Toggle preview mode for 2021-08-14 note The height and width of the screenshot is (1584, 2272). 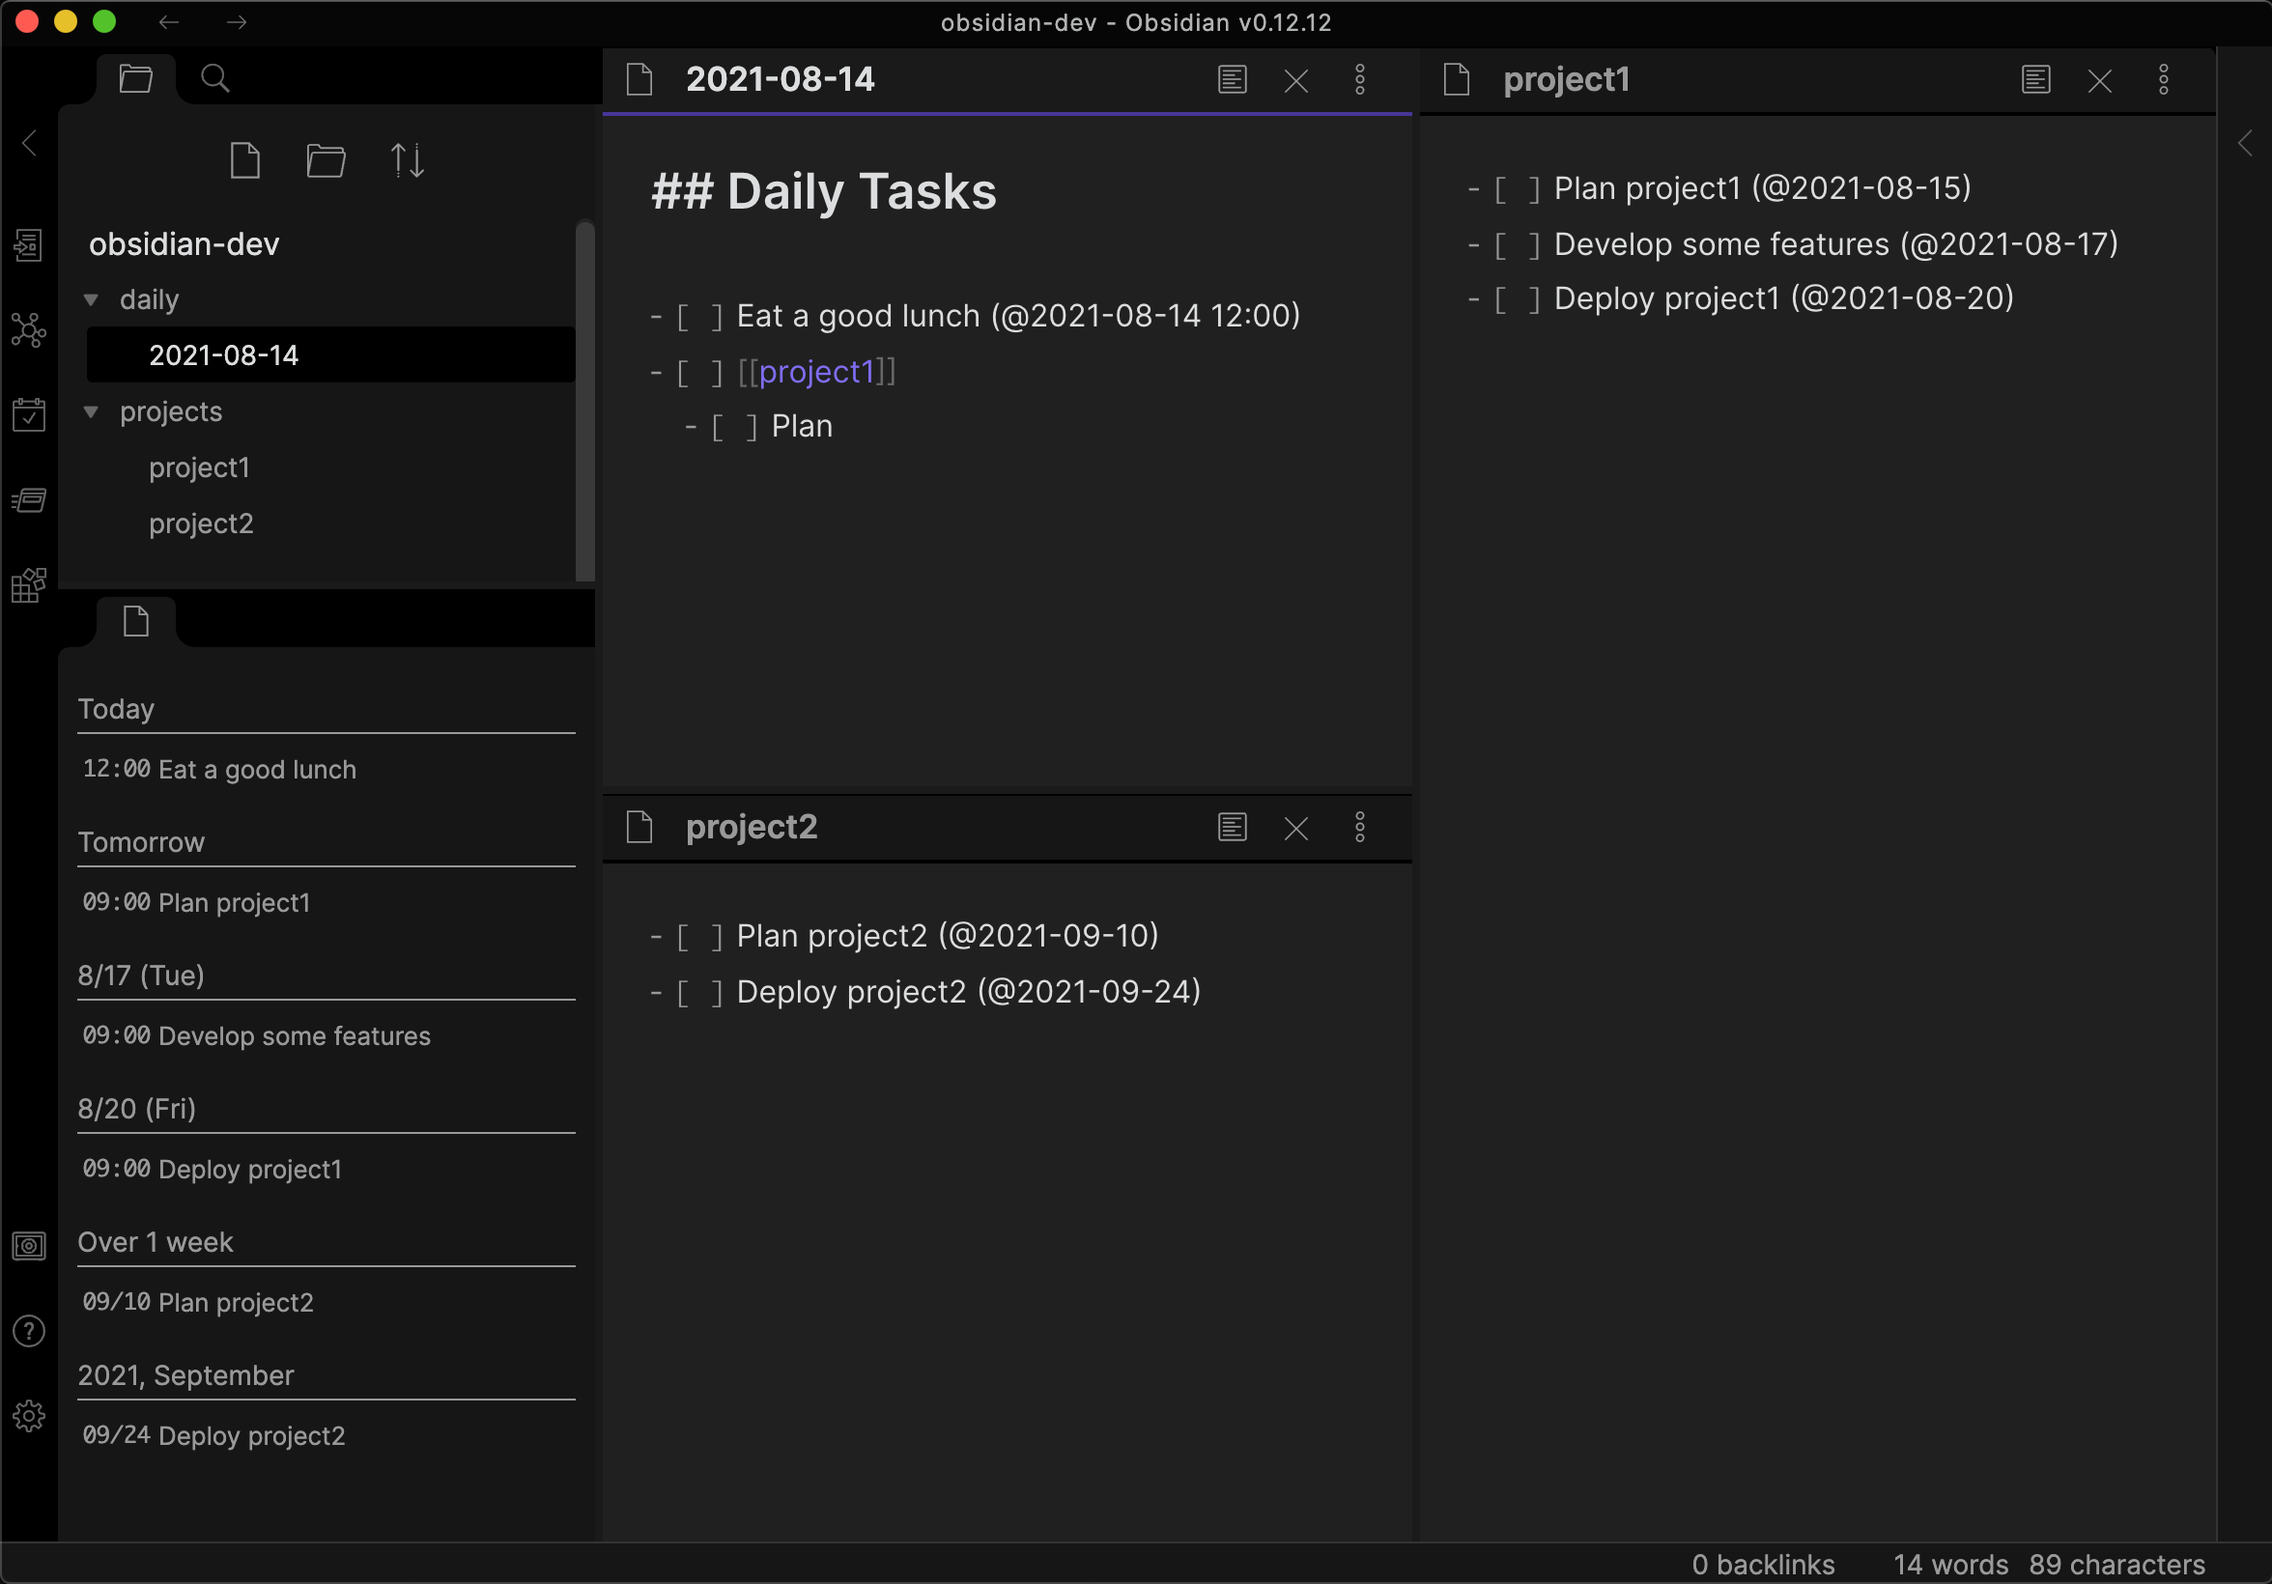(1232, 80)
